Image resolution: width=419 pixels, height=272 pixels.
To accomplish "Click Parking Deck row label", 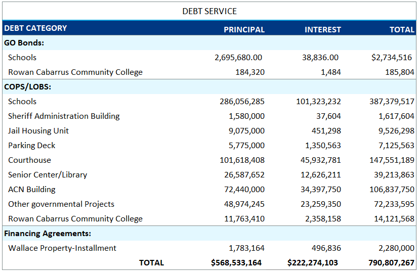I will coord(32,146).
